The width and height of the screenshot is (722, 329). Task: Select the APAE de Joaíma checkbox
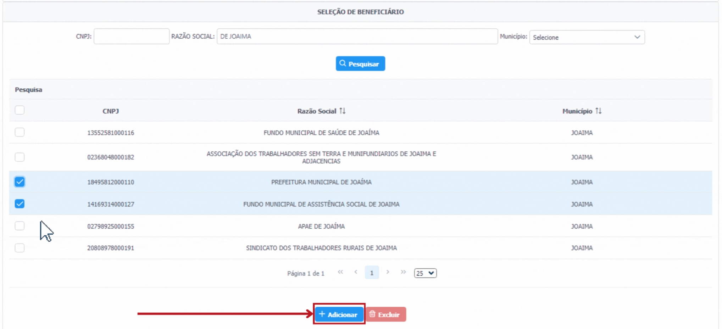tap(20, 226)
